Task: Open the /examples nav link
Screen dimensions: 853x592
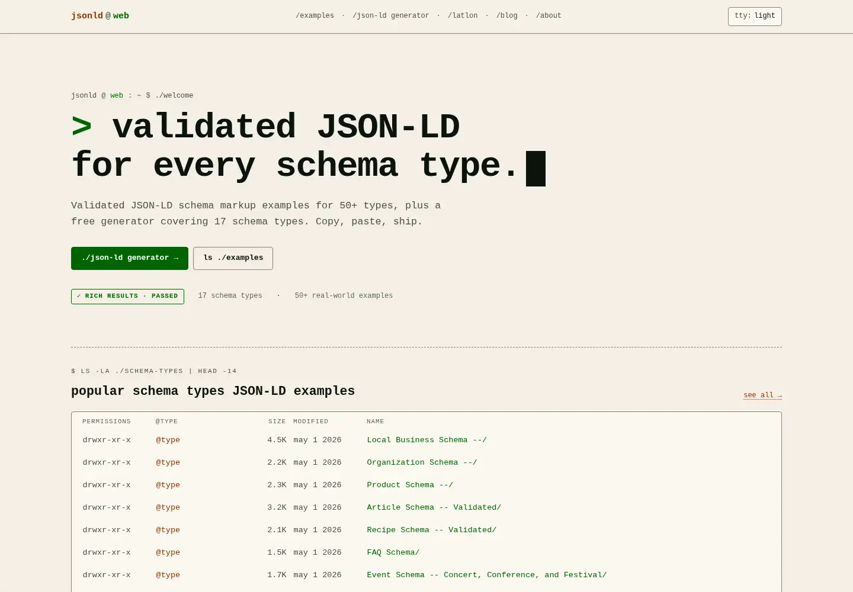Action: point(315,16)
